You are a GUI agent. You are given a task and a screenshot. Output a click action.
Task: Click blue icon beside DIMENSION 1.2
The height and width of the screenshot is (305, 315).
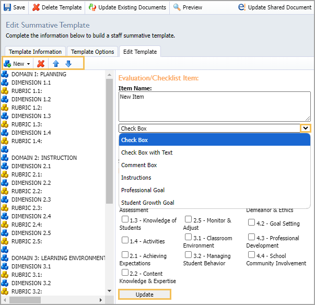(5, 99)
